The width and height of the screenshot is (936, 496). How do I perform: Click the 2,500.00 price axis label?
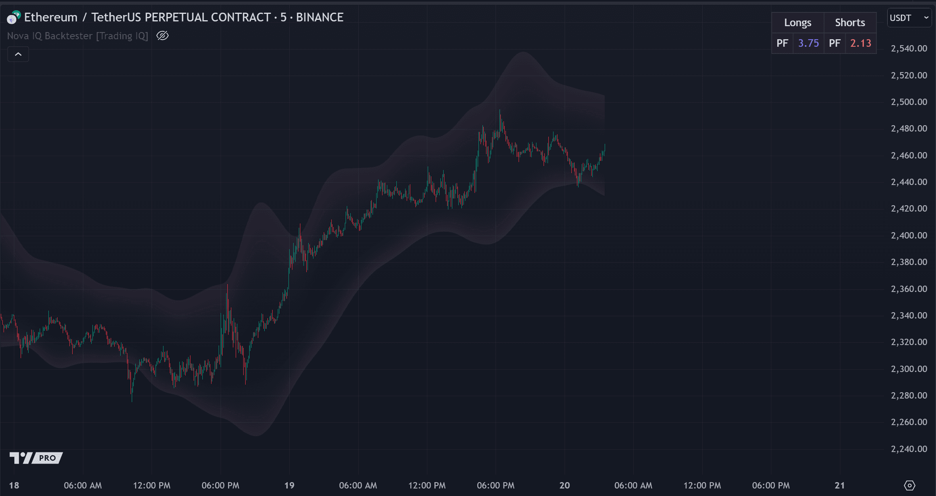tap(909, 102)
